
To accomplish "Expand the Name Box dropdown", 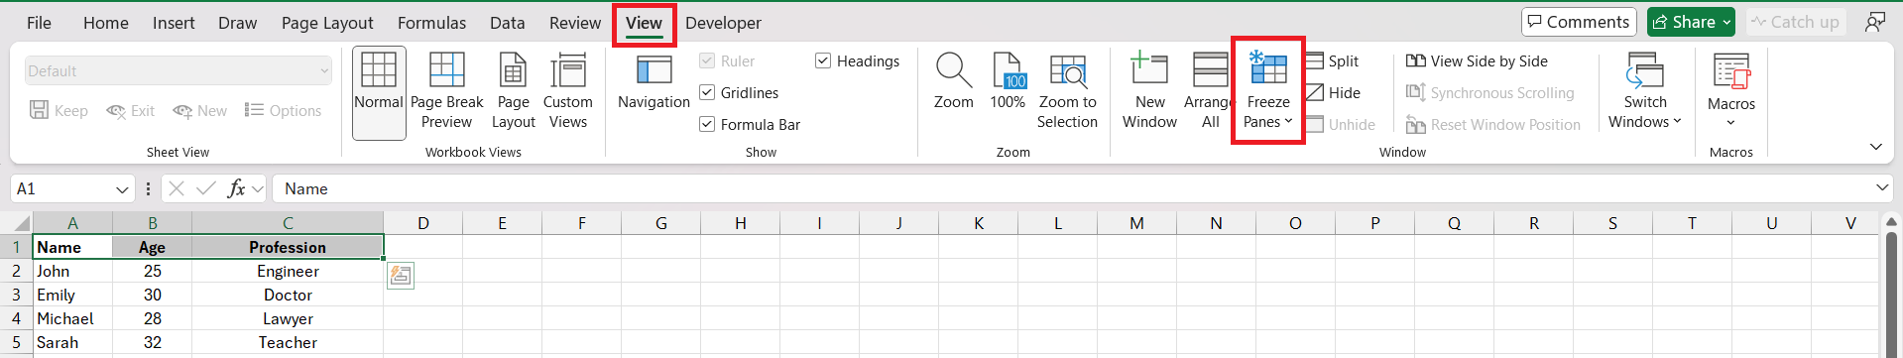I will tap(122, 188).
